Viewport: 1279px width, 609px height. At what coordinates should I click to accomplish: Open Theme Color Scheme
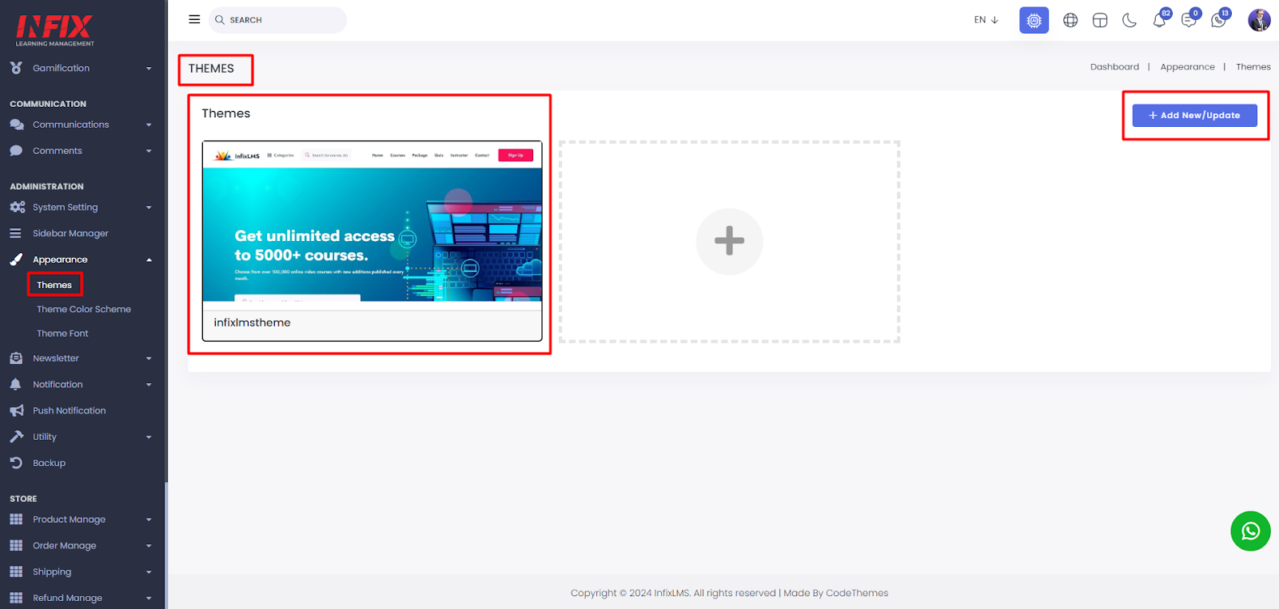pyautogui.click(x=84, y=309)
